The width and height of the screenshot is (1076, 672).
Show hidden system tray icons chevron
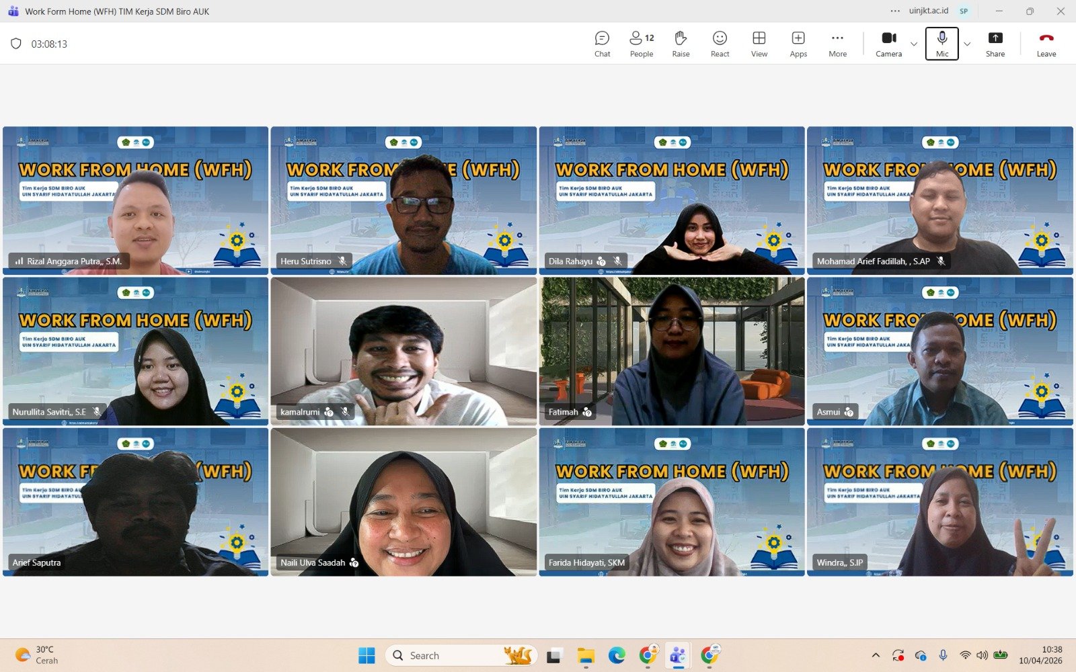tap(876, 655)
